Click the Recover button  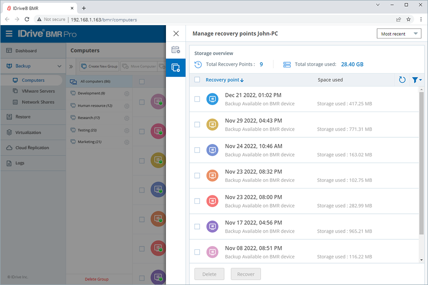[246, 274]
